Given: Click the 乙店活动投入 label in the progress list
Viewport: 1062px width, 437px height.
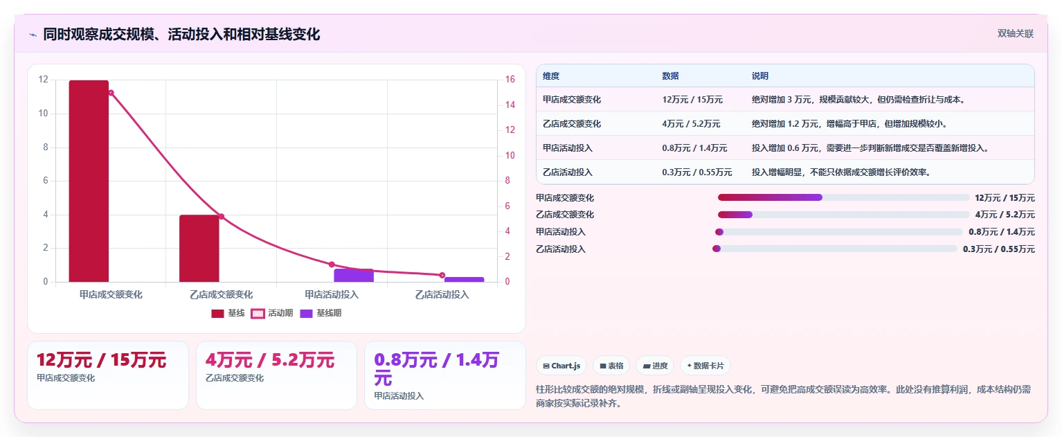Looking at the screenshot, I should click(561, 249).
